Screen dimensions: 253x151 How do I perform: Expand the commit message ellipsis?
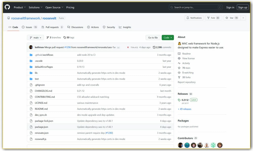click(118, 47)
